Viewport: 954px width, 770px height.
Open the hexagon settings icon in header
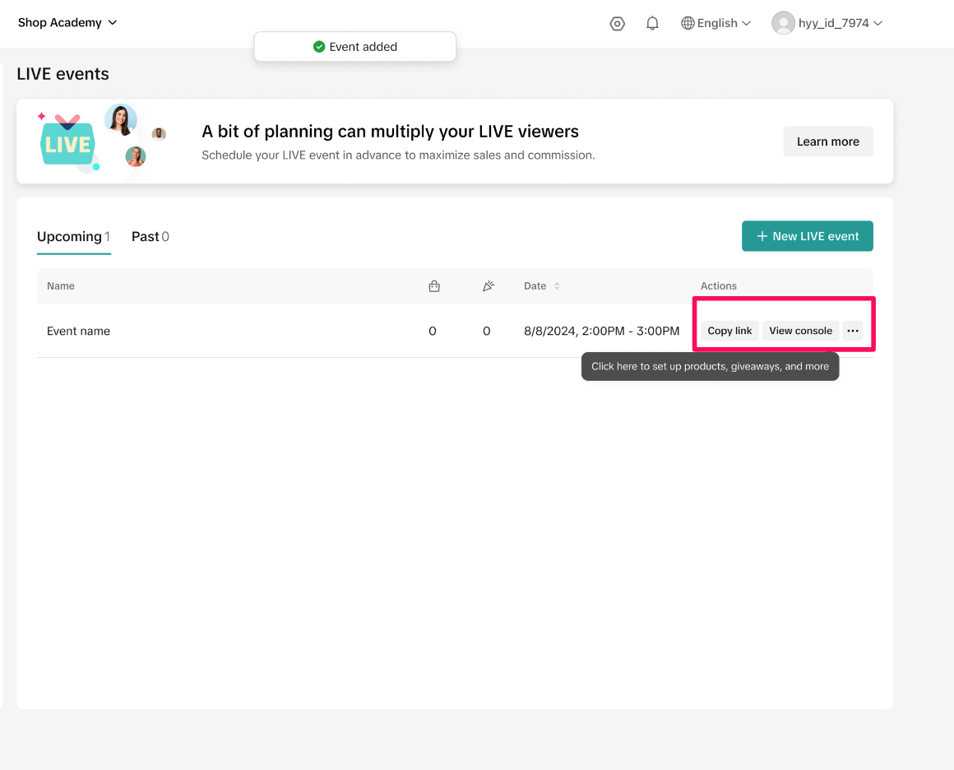point(617,24)
